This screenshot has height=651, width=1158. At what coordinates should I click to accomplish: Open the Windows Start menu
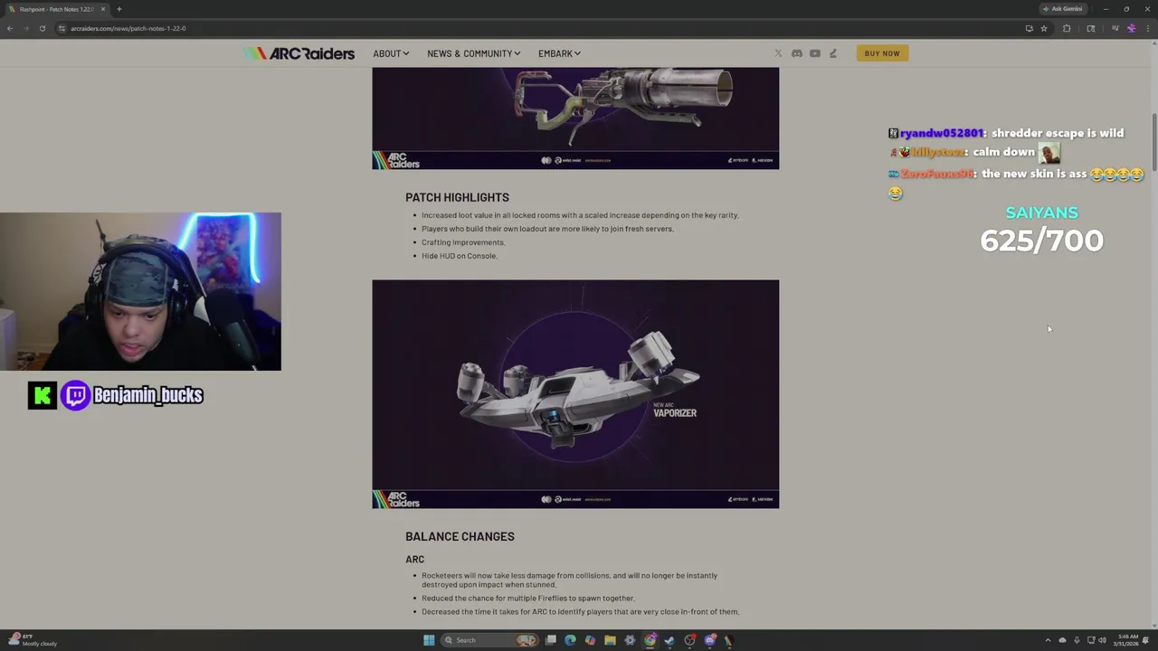click(429, 640)
